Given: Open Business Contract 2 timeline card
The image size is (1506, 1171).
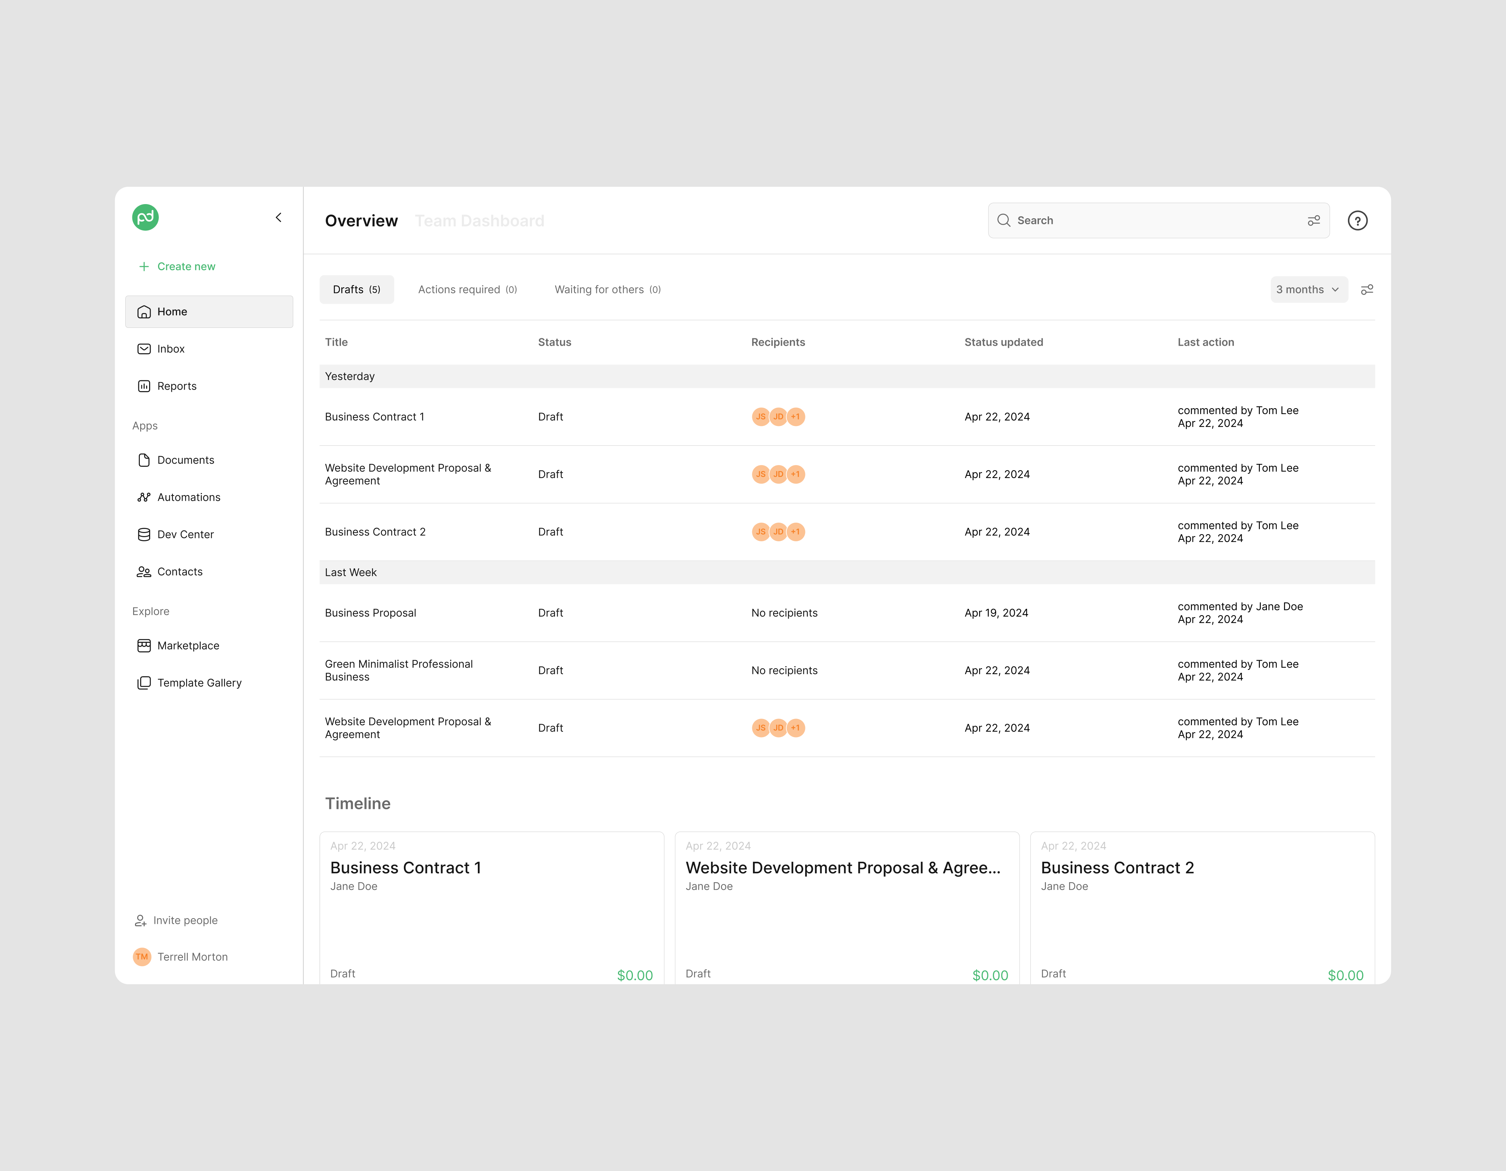Looking at the screenshot, I should 1202,908.
